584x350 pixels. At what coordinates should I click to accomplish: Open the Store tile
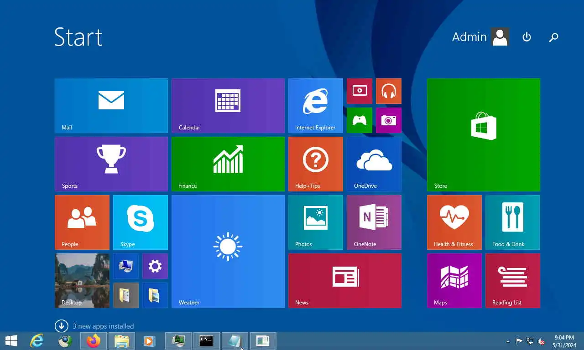(x=484, y=135)
